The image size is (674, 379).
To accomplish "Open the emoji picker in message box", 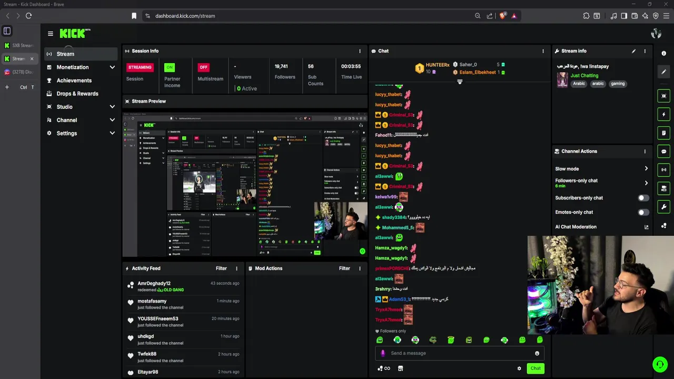I will 537,353.
